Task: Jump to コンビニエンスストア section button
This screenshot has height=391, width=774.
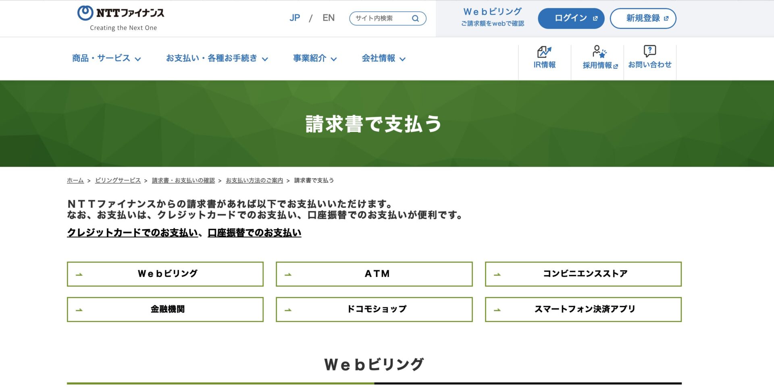Action: [x=583, y=274]
